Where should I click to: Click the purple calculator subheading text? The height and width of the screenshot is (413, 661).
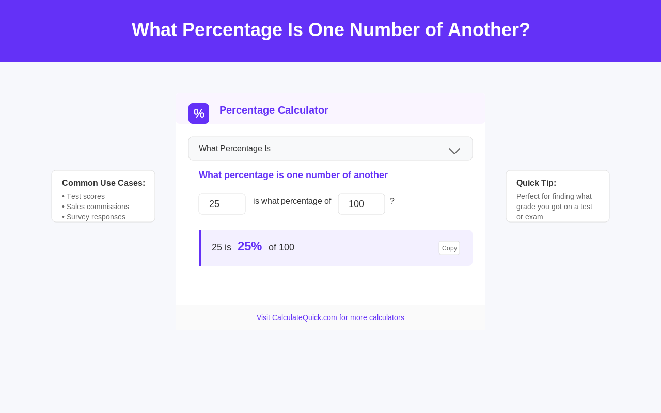point(293,175)
